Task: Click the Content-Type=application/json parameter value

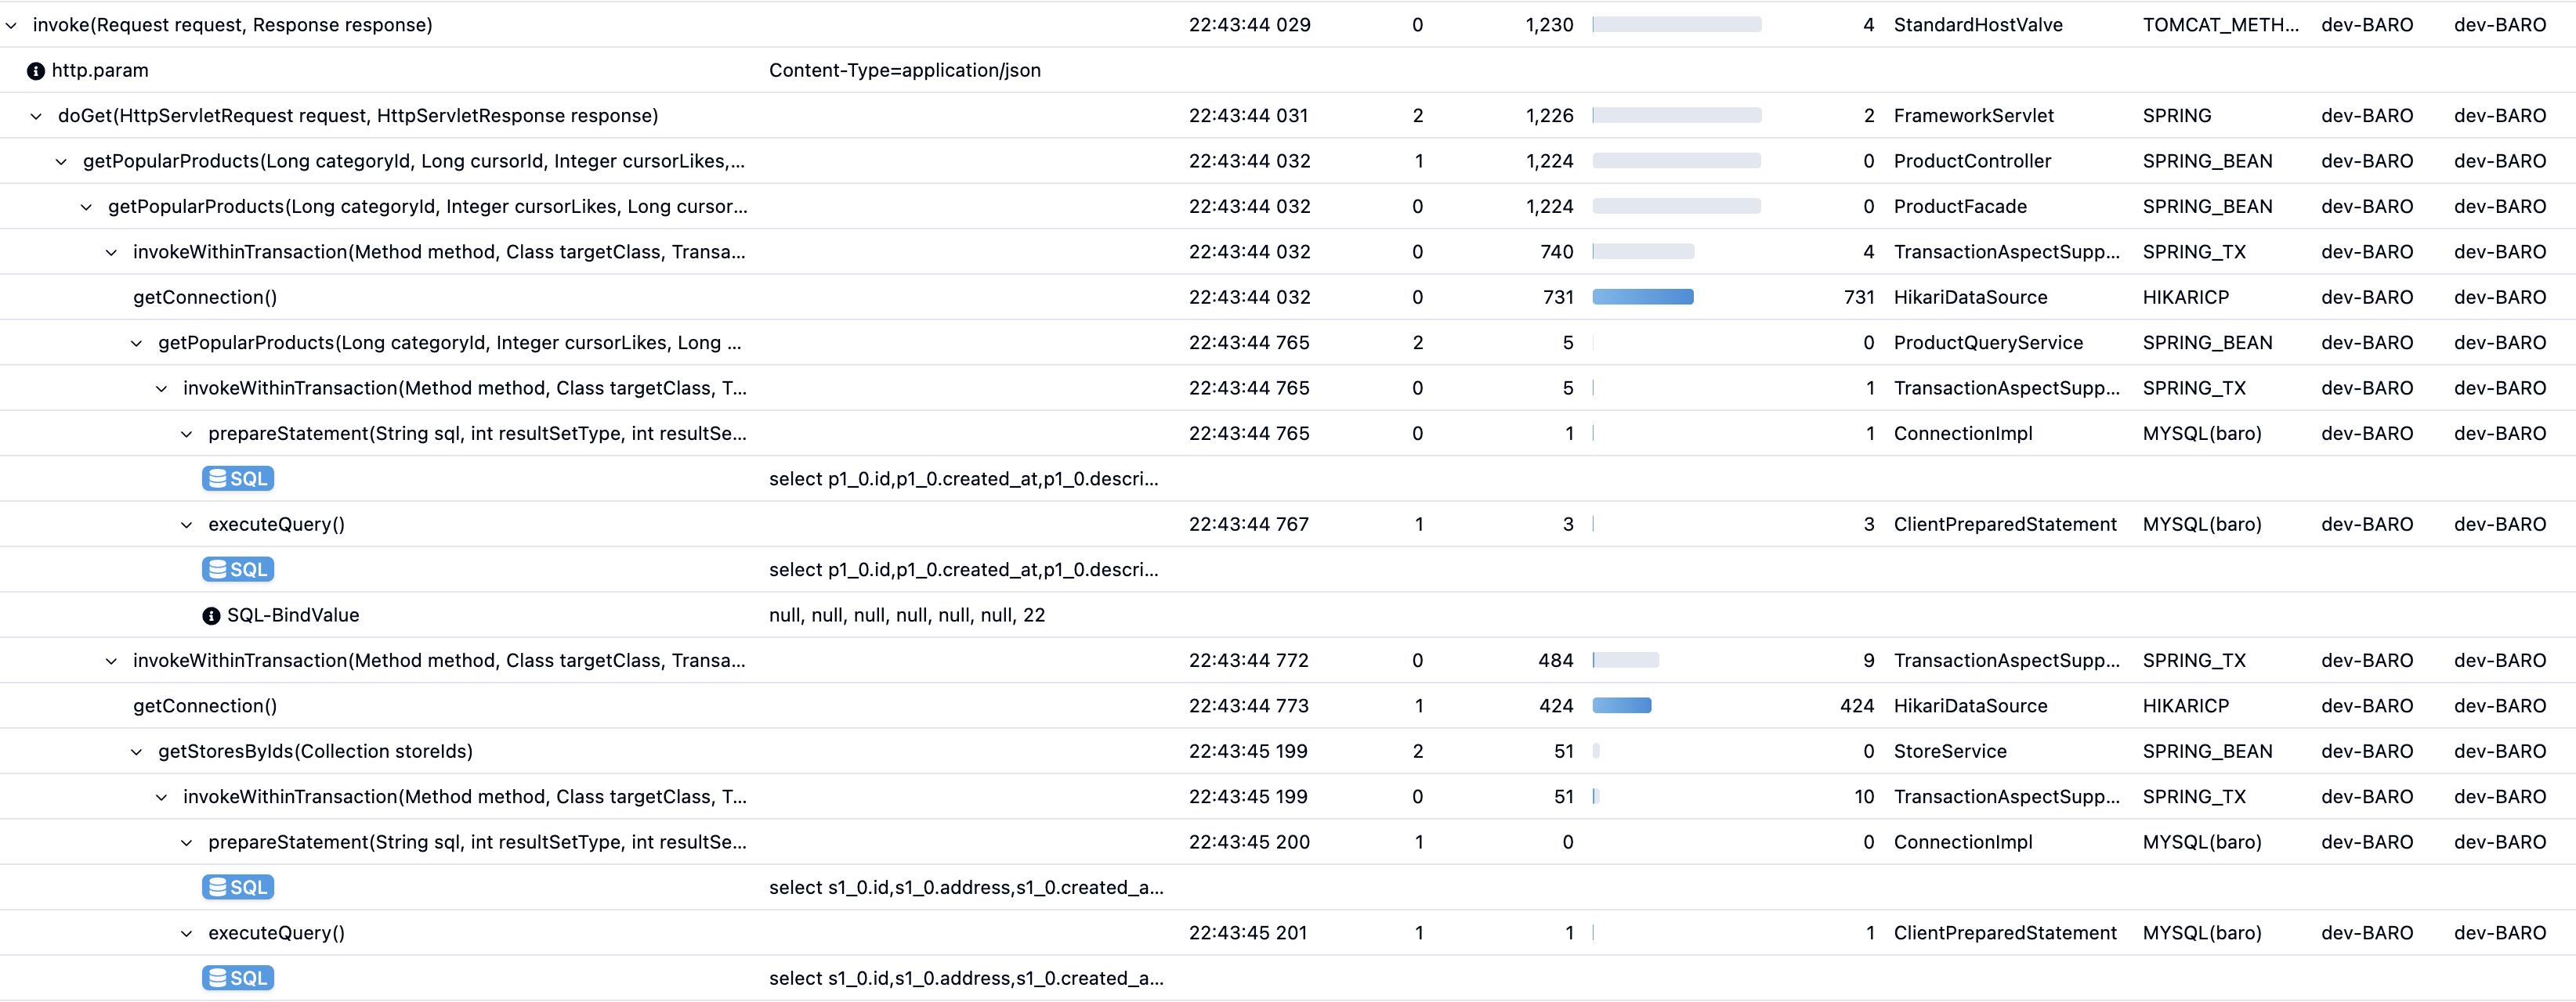Action: tap(904, 70)
